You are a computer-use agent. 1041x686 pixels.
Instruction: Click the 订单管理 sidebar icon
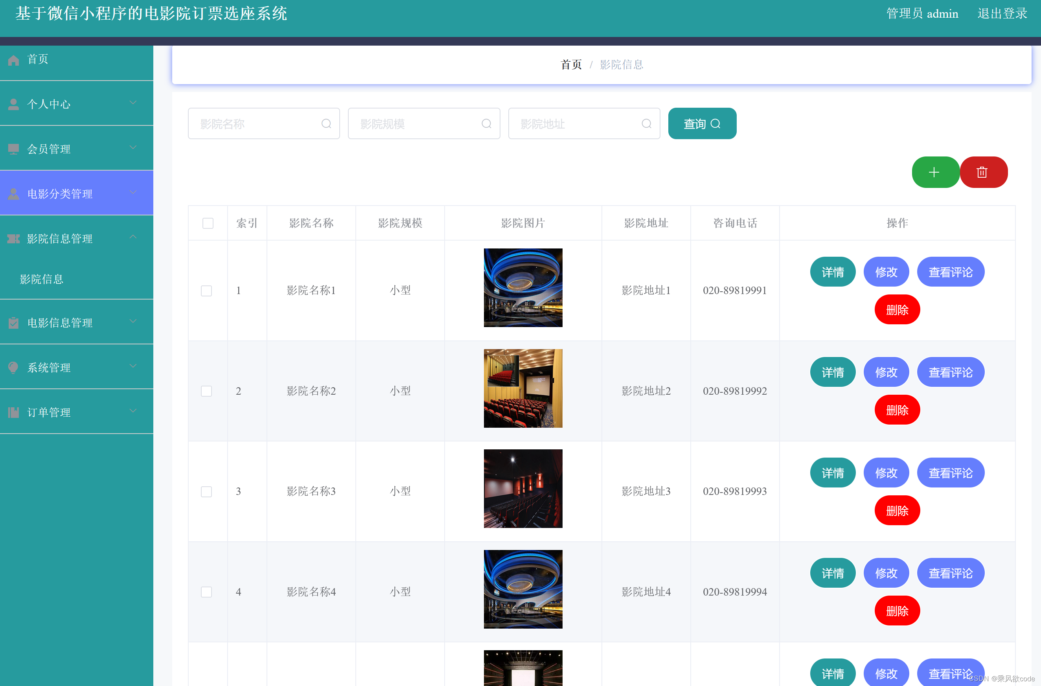tap(13, 412)
